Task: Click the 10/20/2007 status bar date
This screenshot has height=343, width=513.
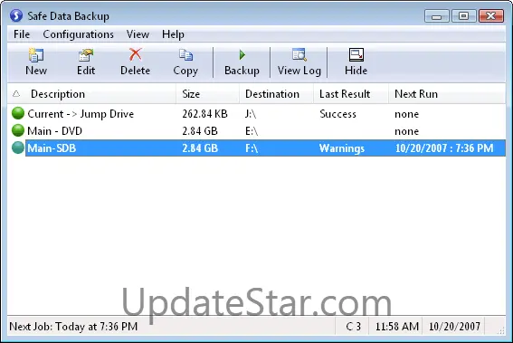Action: point(454,327)
